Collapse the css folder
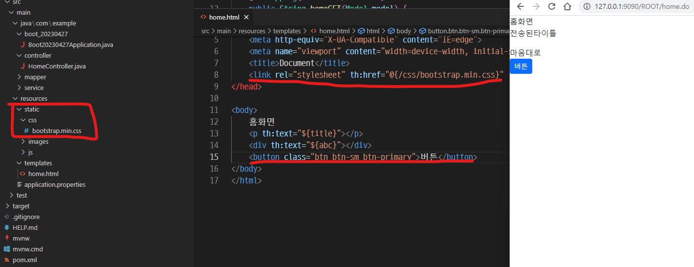Viewport: 694px width, 267px height. click(x=22, y=120)
